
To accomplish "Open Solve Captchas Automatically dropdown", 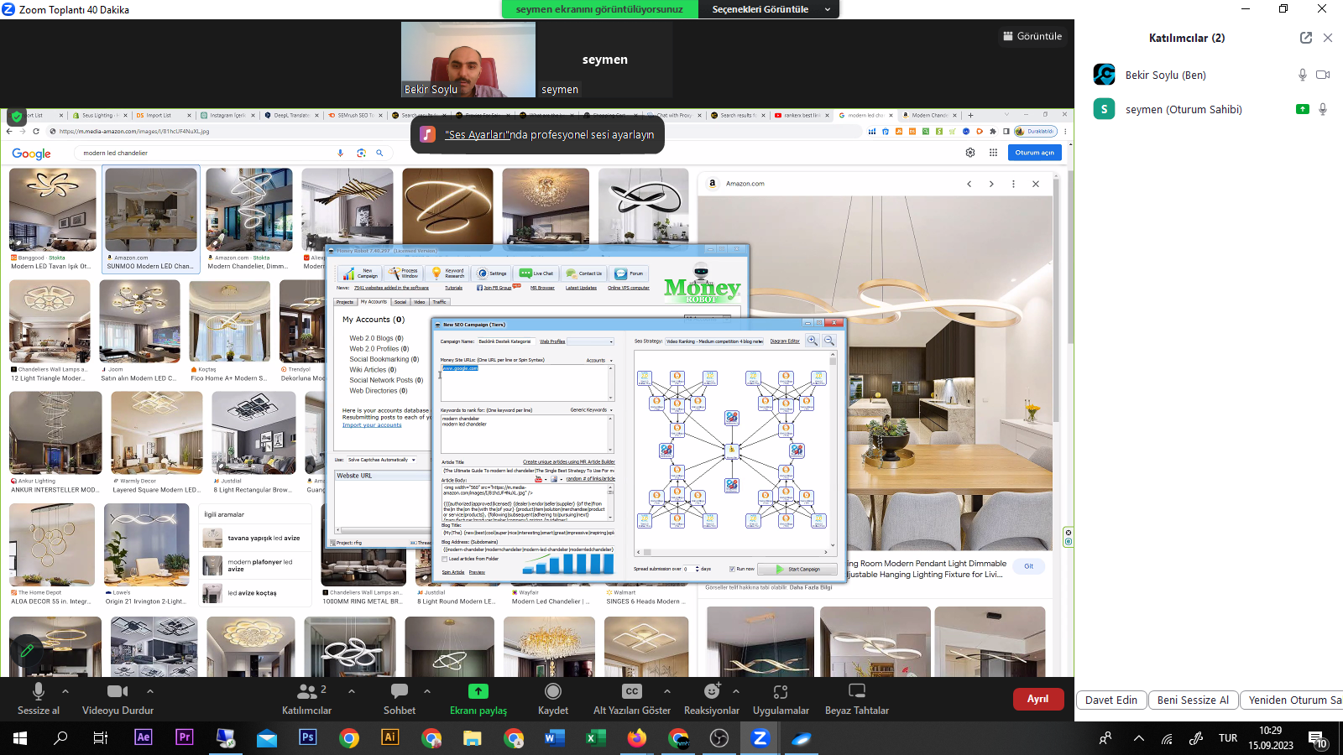I will pos(382,460).
